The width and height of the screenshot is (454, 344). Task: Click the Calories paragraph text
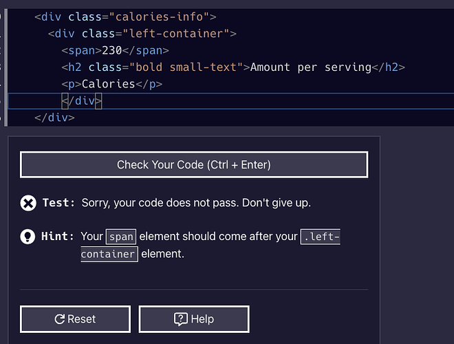pyautogui.click(x=109, y=84)
